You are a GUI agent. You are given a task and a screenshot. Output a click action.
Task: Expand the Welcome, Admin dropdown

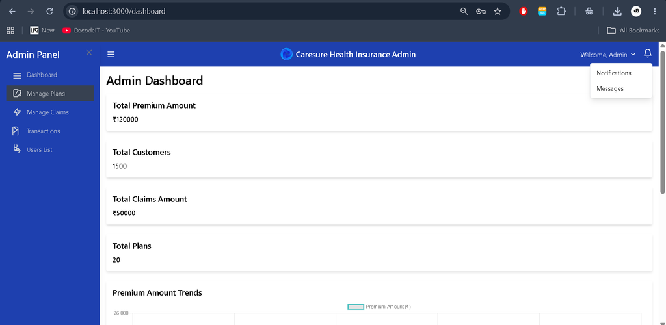(x=608, y=55)
